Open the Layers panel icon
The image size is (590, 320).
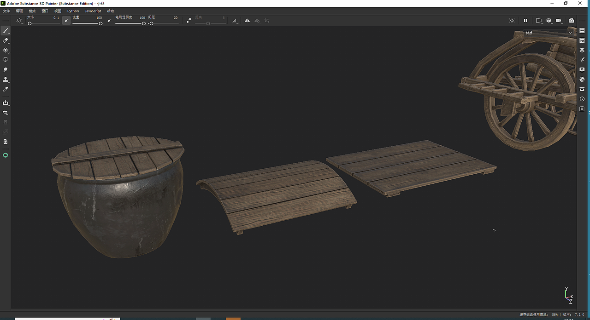tap(582, 50)
